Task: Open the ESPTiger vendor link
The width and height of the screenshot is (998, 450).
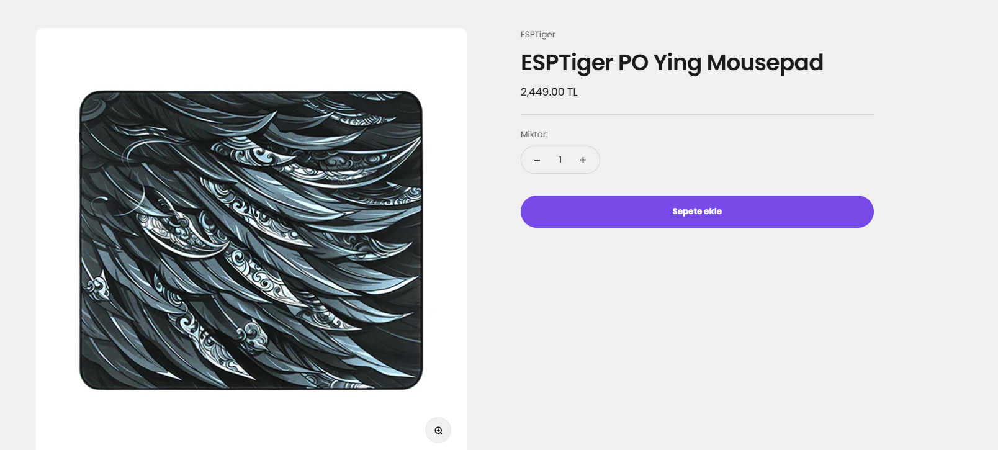Action: tap(538, 35)
